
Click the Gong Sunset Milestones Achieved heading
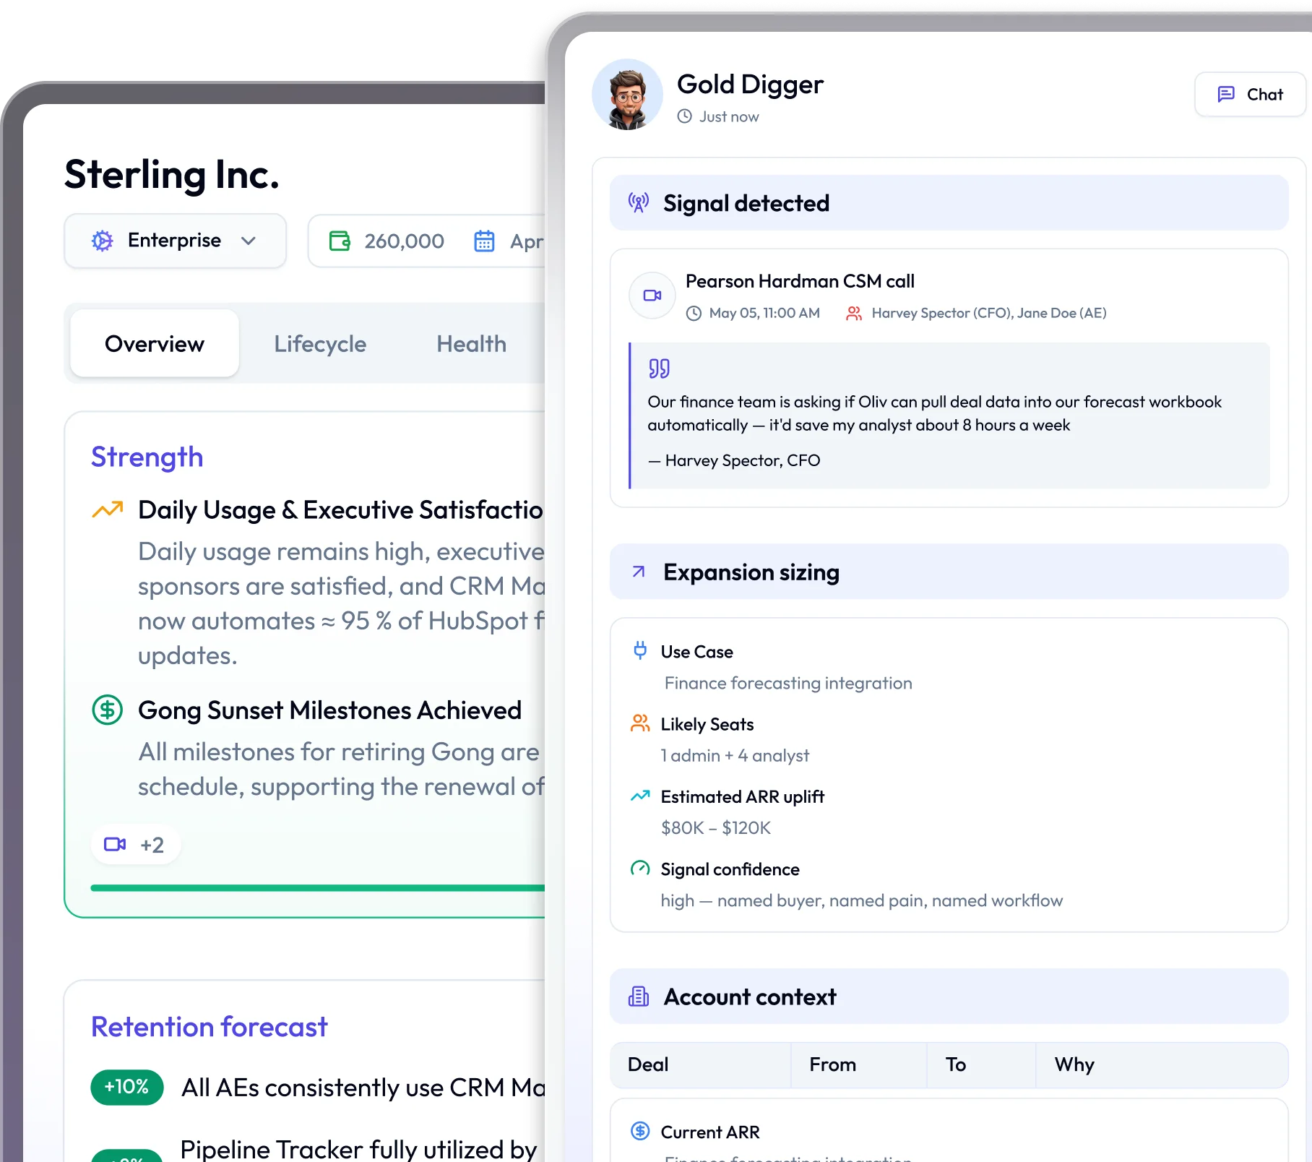[329, 710]
